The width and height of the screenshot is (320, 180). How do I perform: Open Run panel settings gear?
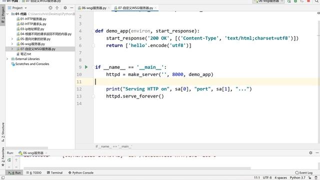point(310,152)
